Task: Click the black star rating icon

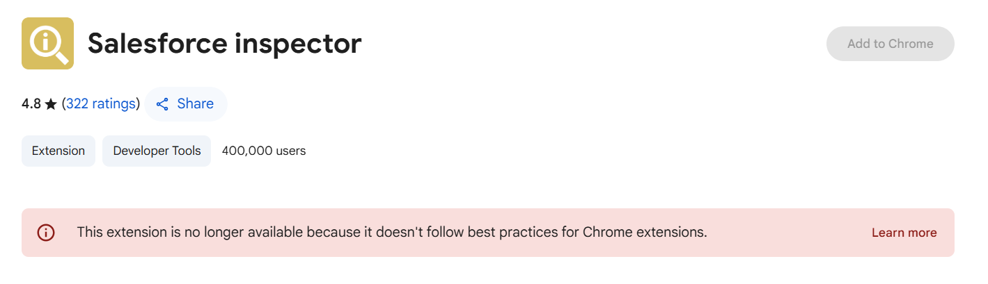Action: coord(51,104)
